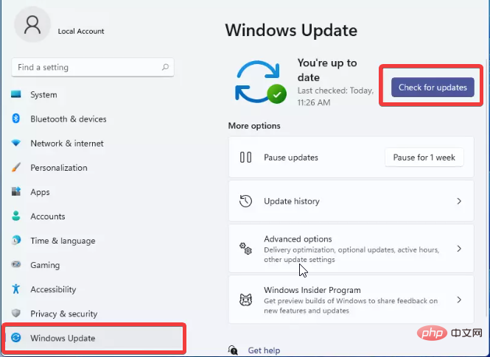Click the Time & language globe icon
Image resolution: width=490 pixels, height=357 pixels.
coord(16,240)
